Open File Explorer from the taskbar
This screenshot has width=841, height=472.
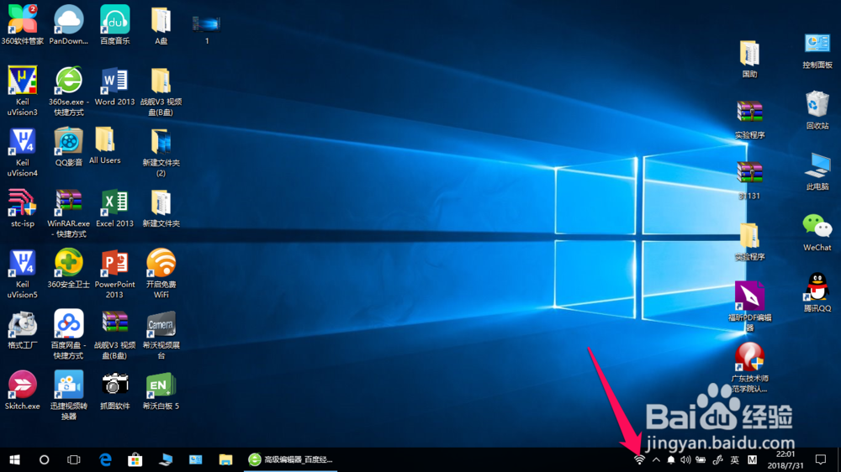point(225,459)
